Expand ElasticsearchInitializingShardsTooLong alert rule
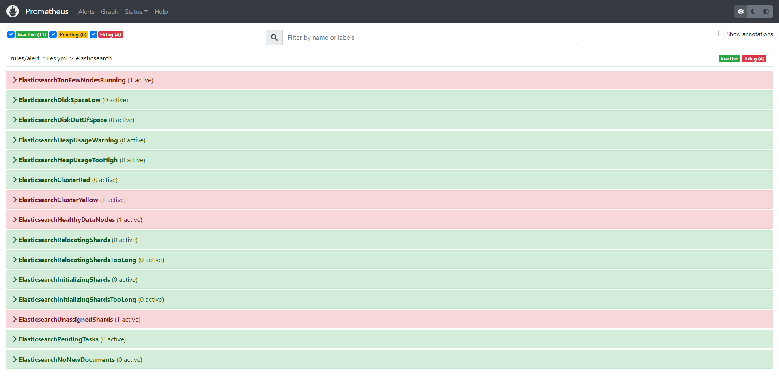 (x=389, y=299)
